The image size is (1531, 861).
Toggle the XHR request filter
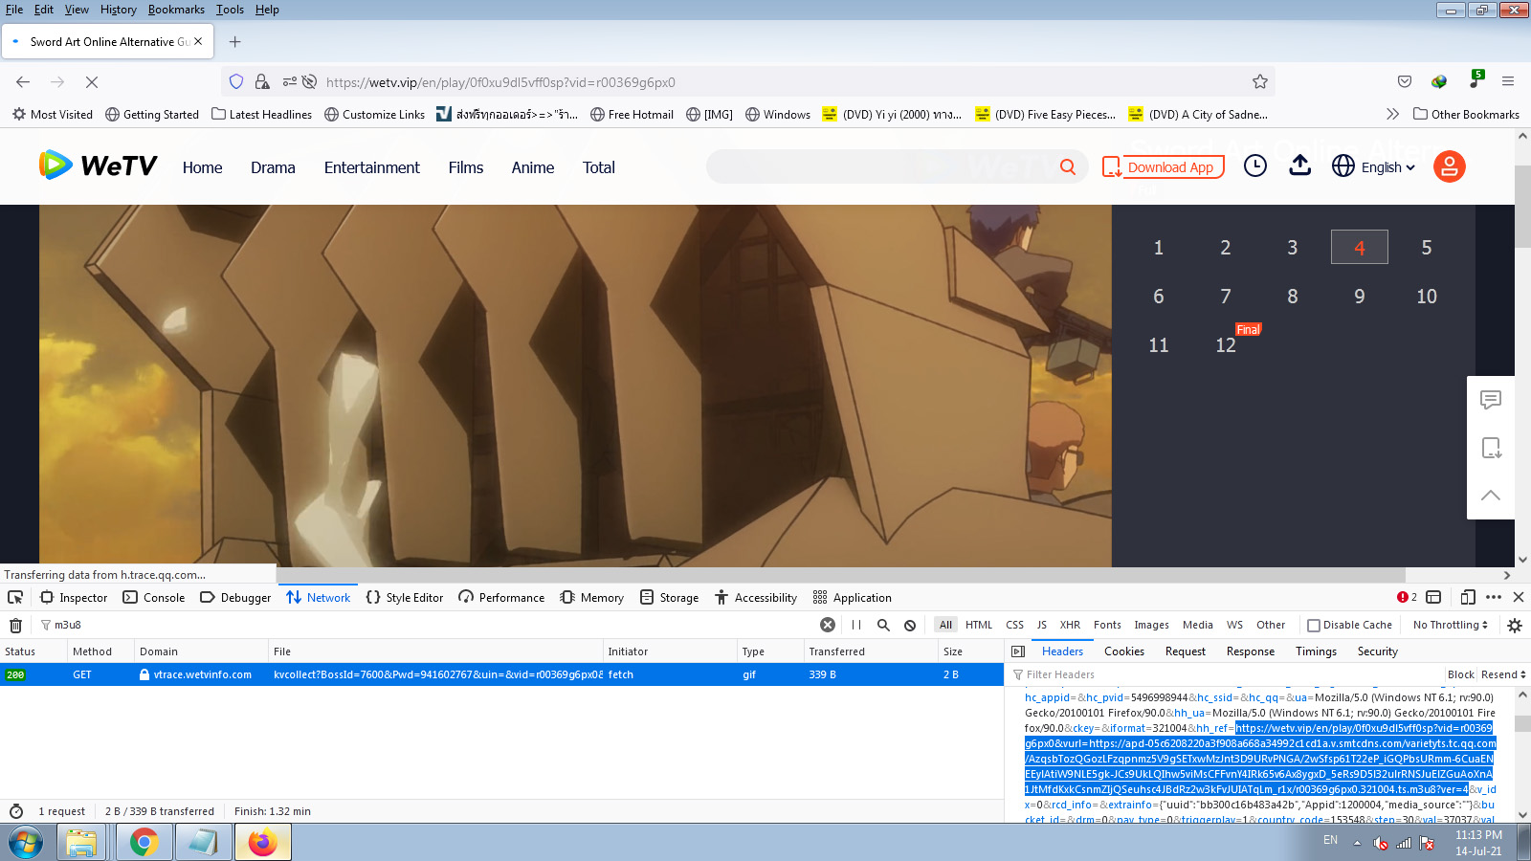point(1070,625)
